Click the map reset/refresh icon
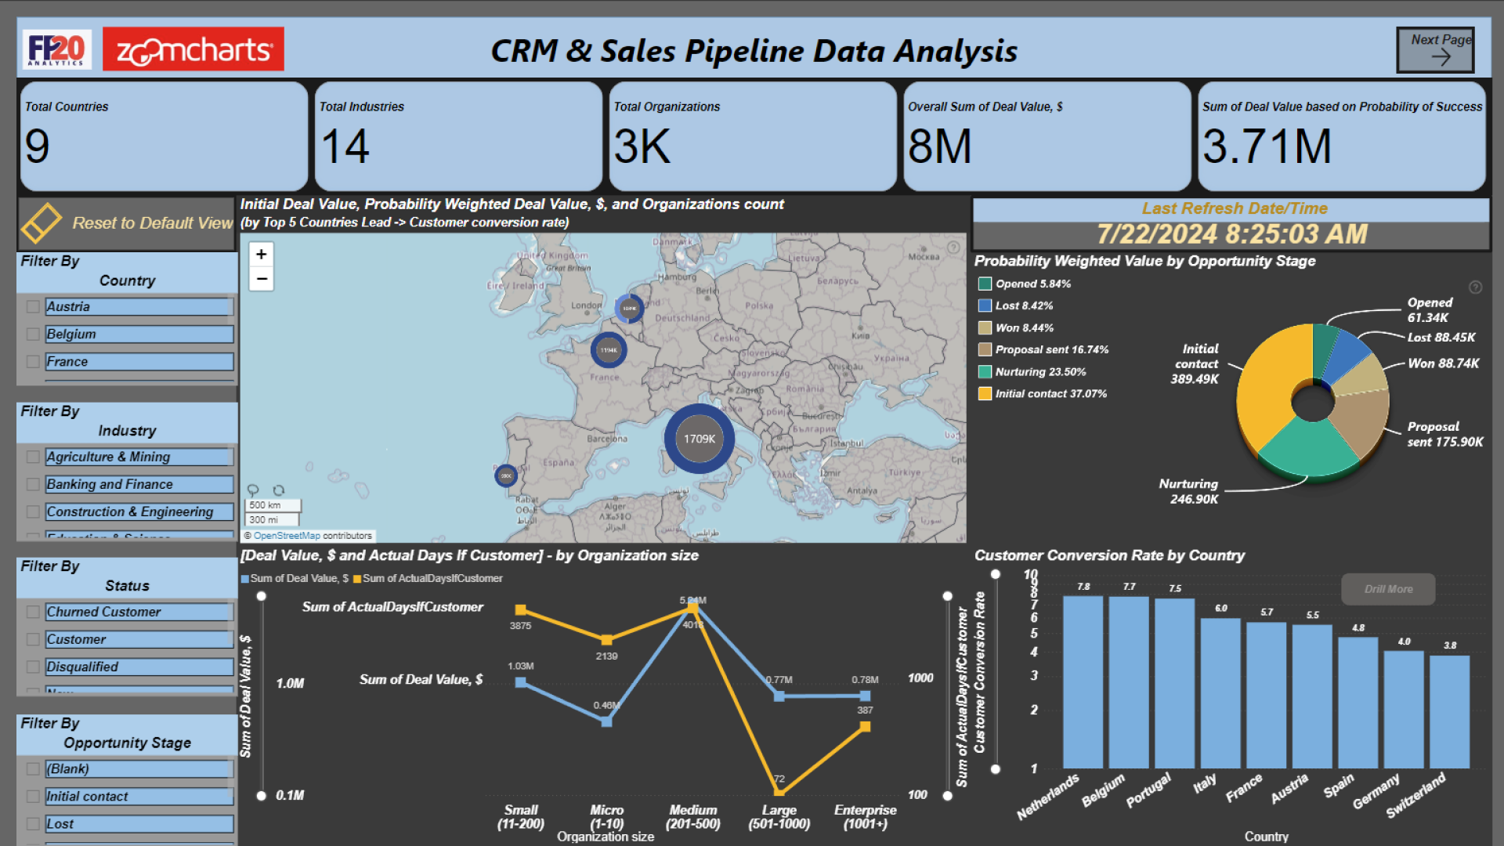This screenshot has width=1504, height=846. pyautogui.click(x=278, y=490)
